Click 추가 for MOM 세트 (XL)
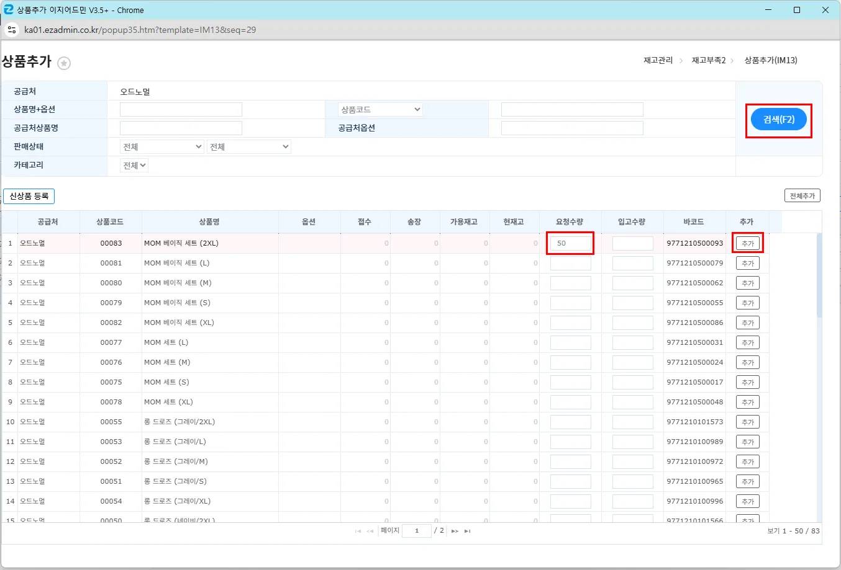 pos(748,403)
